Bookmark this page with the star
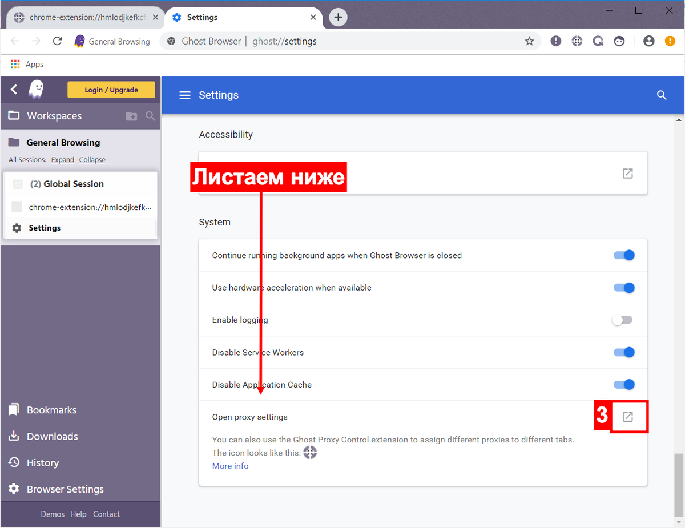Screen dimensions: 685x528 pos(529,41)
